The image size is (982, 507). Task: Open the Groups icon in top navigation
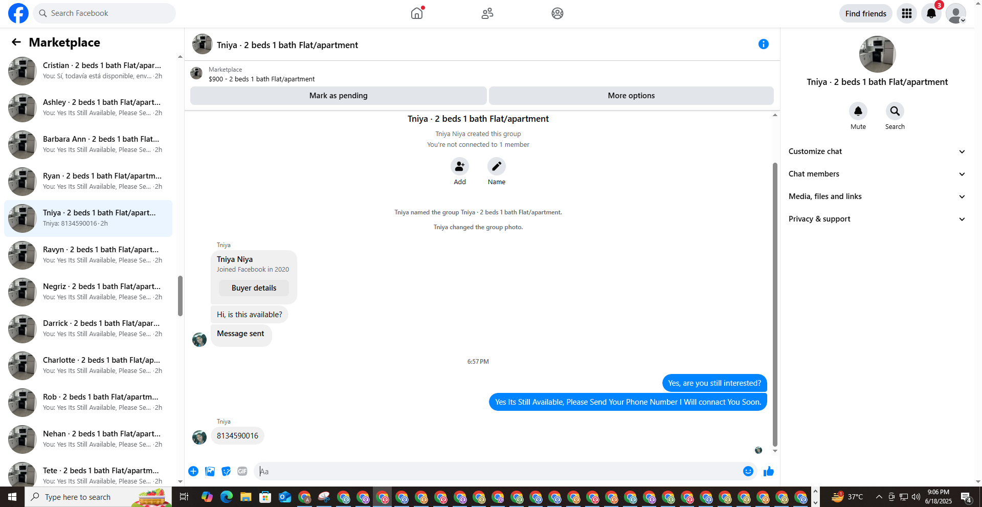pos(557,13)
